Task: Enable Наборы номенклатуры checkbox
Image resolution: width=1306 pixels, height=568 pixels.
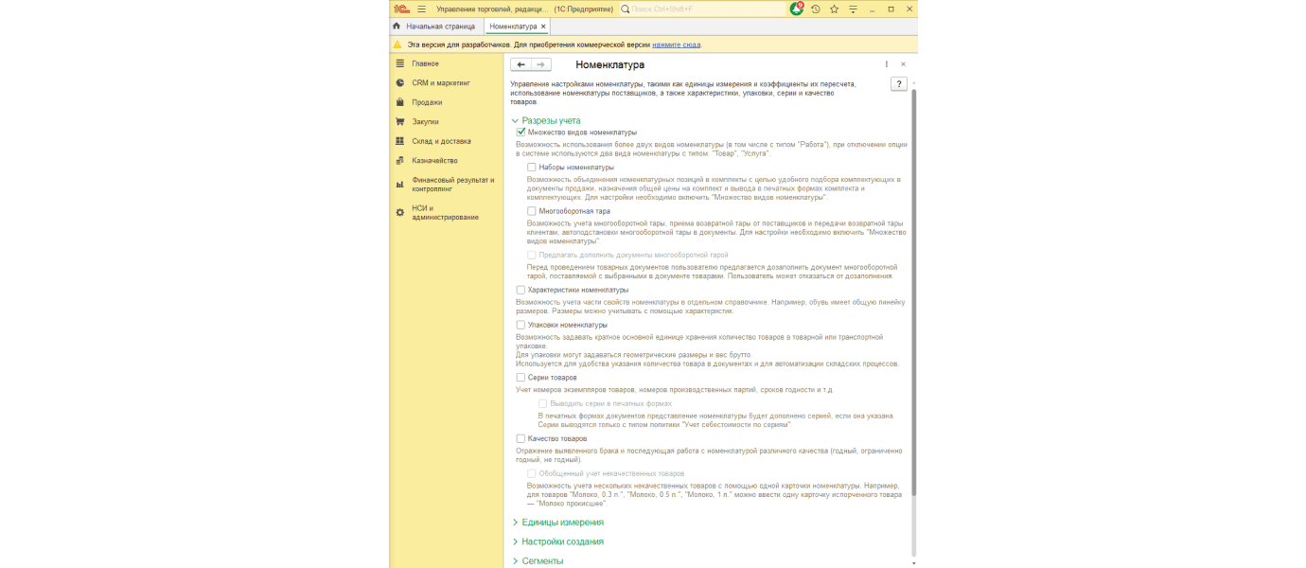Action: (532, 168)
